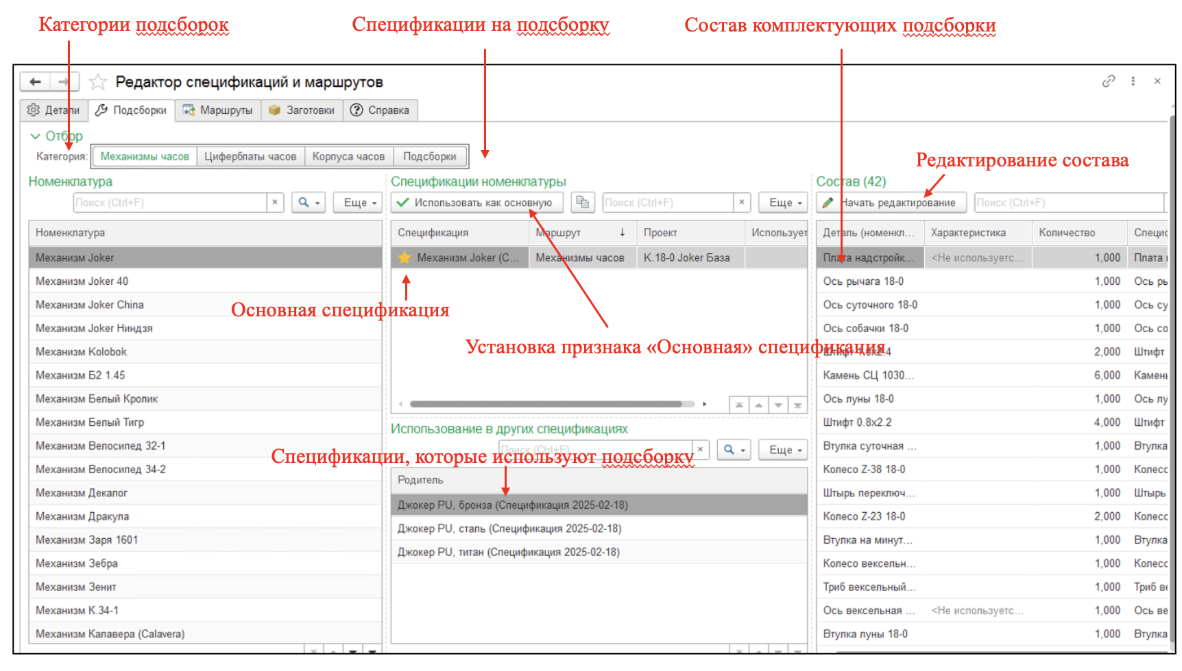Select Механизм Kolobok in the list
Viewport: 1182px width, 671px height.
point(82,352)
